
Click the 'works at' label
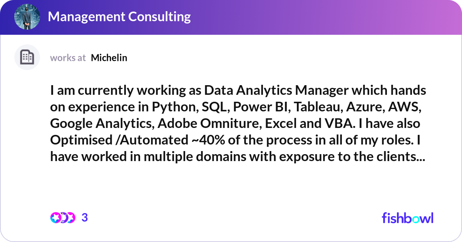coord(68,58)
